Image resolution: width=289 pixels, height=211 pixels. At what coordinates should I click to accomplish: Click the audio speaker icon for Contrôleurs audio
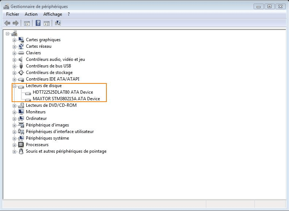[x=21, y=59]
